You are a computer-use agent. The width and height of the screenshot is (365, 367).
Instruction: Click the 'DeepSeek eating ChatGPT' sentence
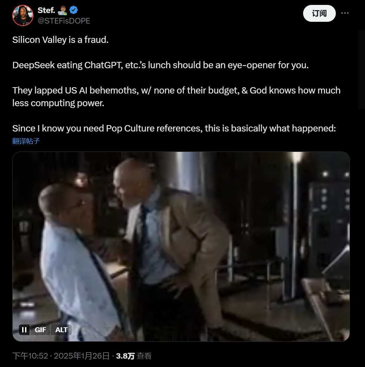160,65
